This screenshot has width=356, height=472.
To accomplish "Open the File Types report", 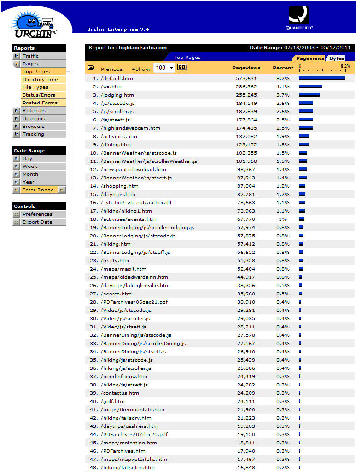I will point(35,87).
